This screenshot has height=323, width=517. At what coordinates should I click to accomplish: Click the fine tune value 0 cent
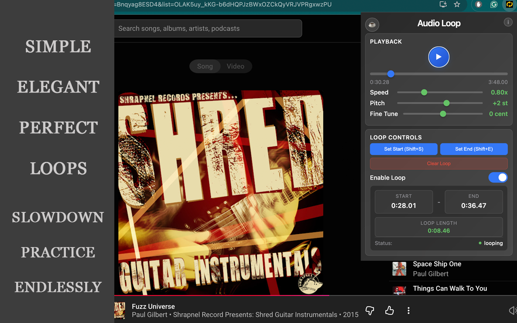[498, 114]
